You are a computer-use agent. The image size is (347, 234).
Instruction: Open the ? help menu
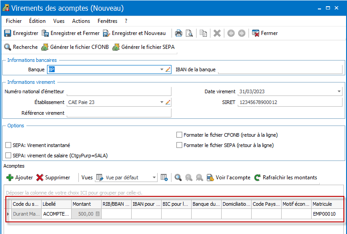click(126, 21)
